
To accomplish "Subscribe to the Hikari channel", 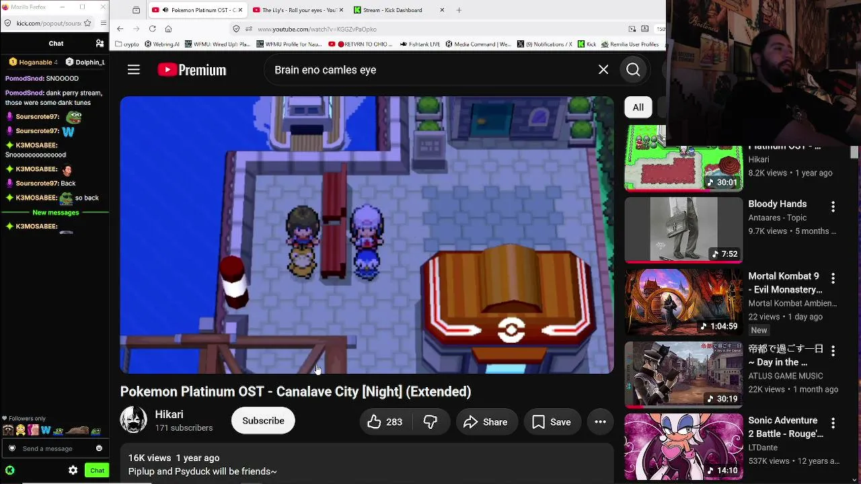I will point(263,421).
